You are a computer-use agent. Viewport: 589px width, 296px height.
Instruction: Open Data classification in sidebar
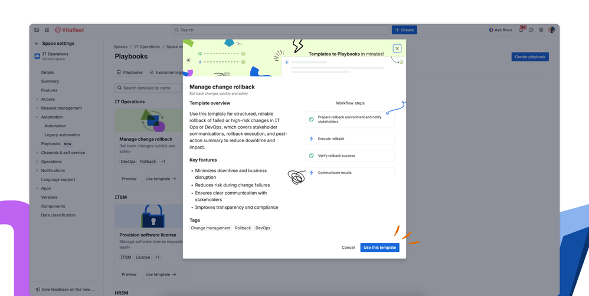coord(58,215)
